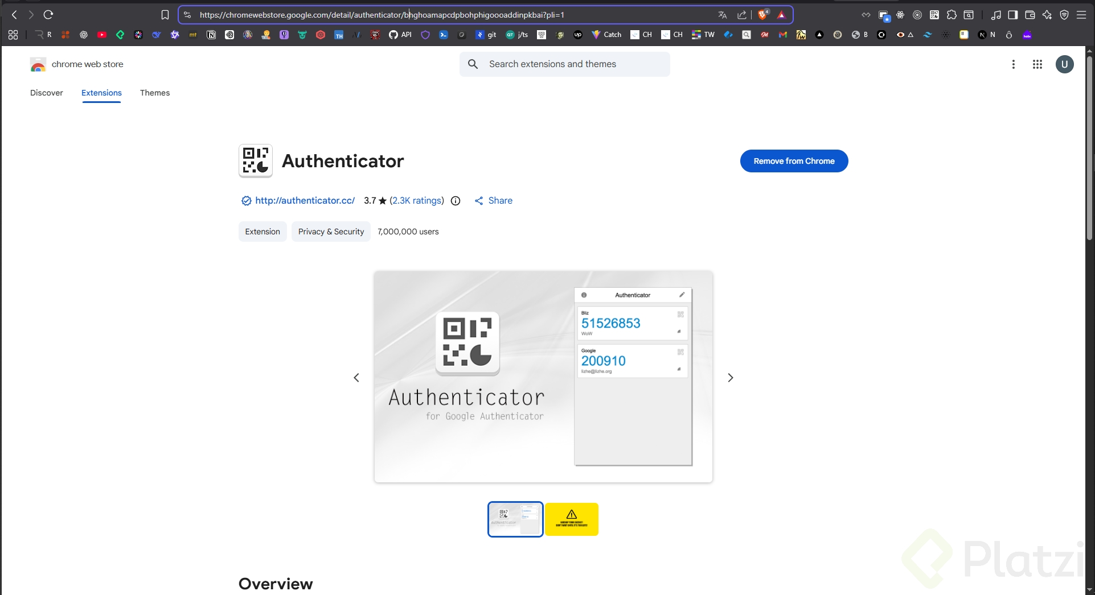Click the address bar URL
The width and height of the screenshot is (1095, 595).
382,15
